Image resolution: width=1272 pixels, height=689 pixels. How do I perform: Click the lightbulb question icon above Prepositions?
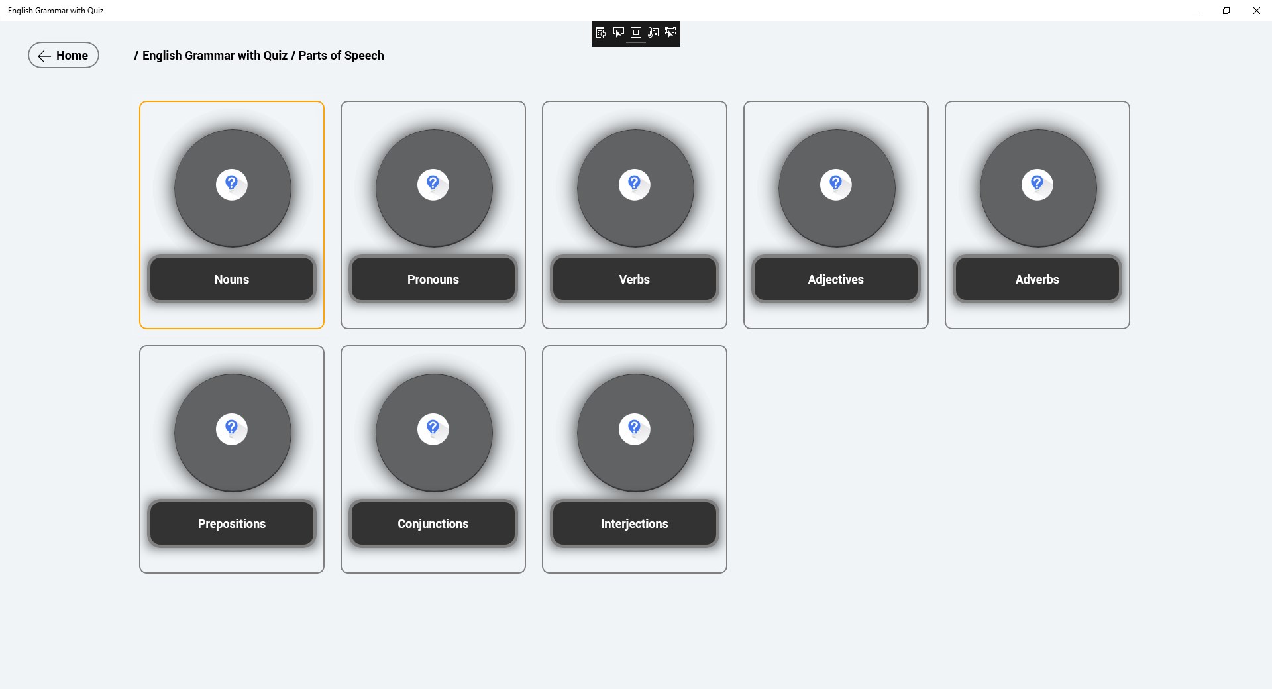pos(232,429)
